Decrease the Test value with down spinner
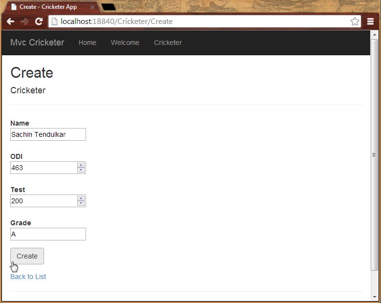This screenshot has width=381, height=303. click(x=81, y=203)
